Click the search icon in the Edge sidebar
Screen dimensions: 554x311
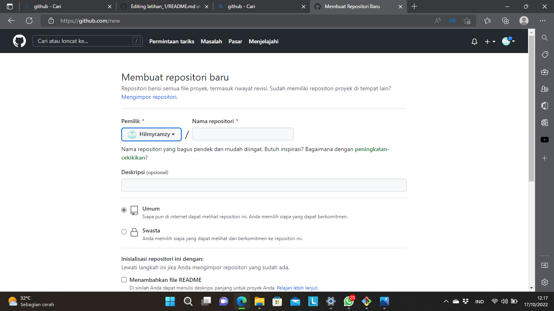pyautogui.click(x=545, y=38)
